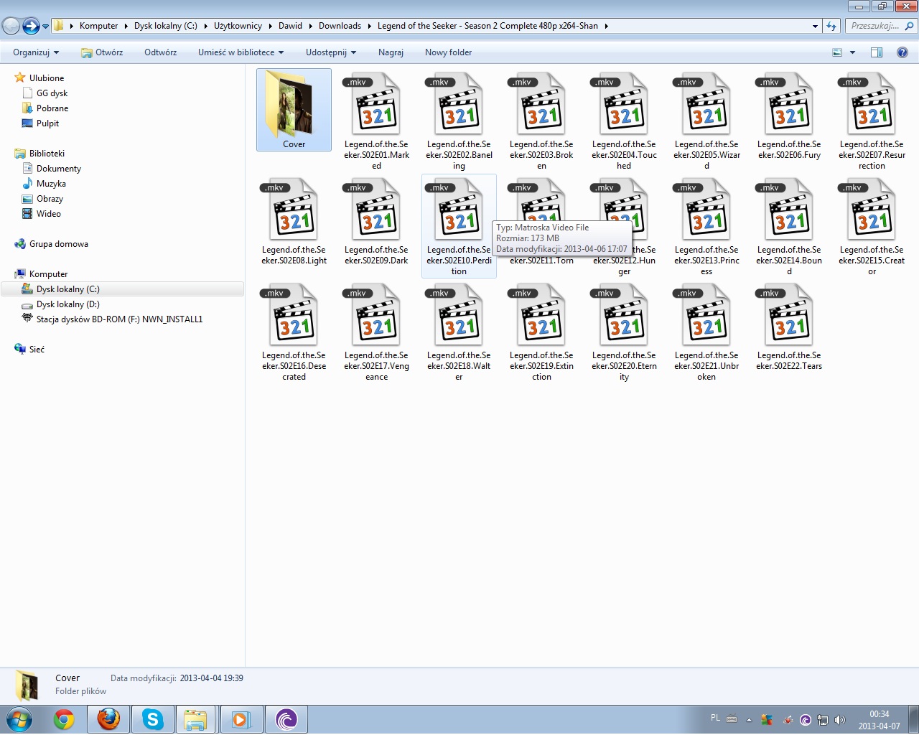Launch Google Chrome from the taskbar
The image size is (919, 735).
coord(64,719)
